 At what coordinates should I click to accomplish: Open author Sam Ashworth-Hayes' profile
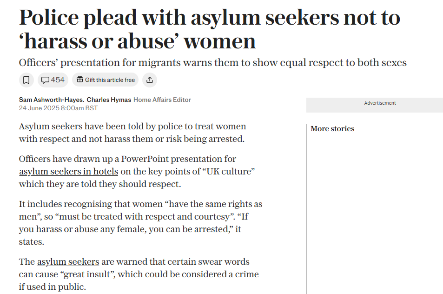pos(51,100)
